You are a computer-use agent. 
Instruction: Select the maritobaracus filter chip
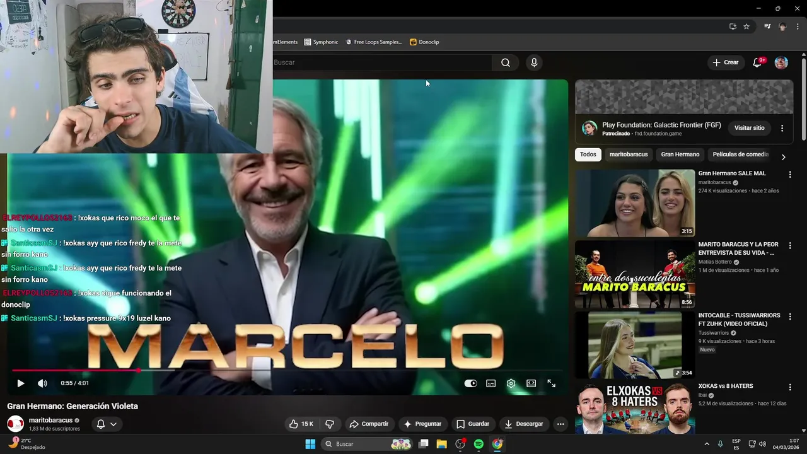click(629, 154)
